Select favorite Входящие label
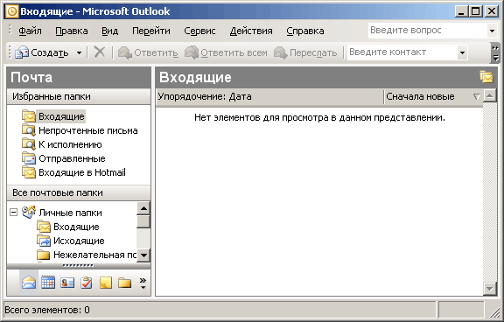The height and width of the screenshot is (322, 504). pos(61,116)
